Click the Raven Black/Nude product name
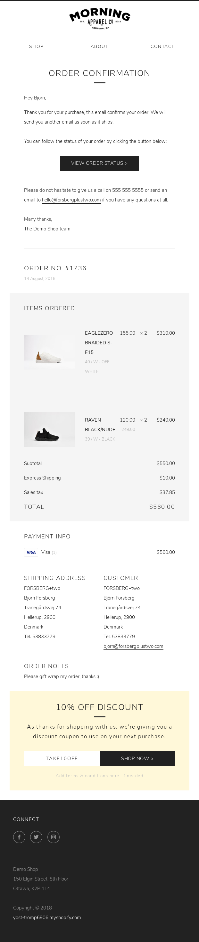Screen dimensions: 199x942 click(100, 424)
